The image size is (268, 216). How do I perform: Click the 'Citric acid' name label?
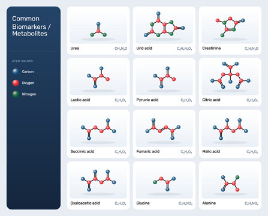[211, 100]
